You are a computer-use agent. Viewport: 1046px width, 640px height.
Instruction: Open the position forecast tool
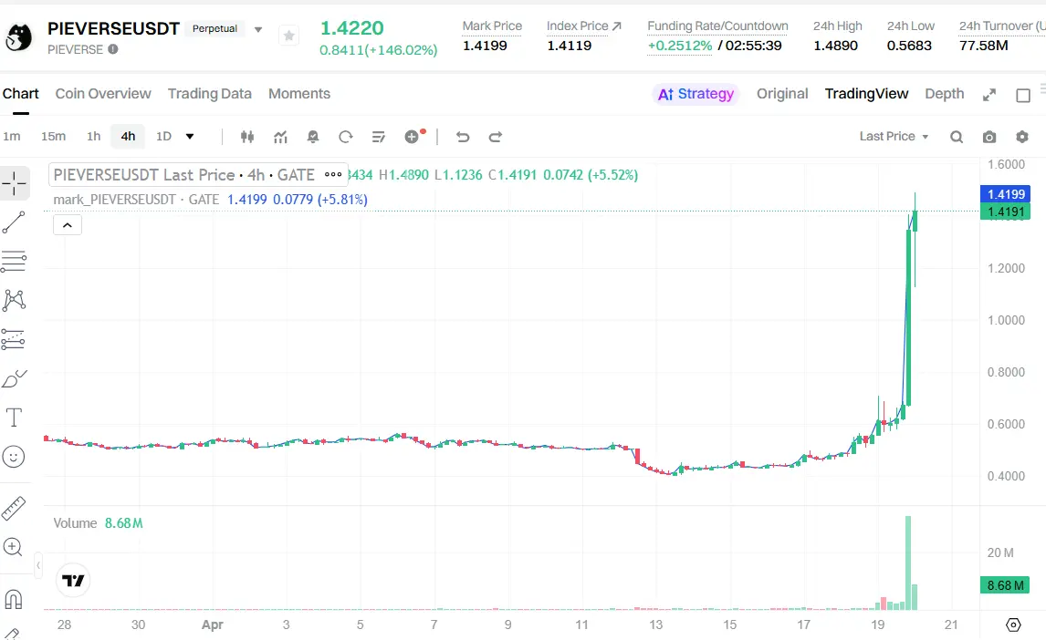tap(14, 340)
